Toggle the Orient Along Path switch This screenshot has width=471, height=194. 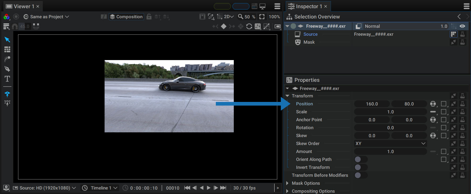pos(361,159)
